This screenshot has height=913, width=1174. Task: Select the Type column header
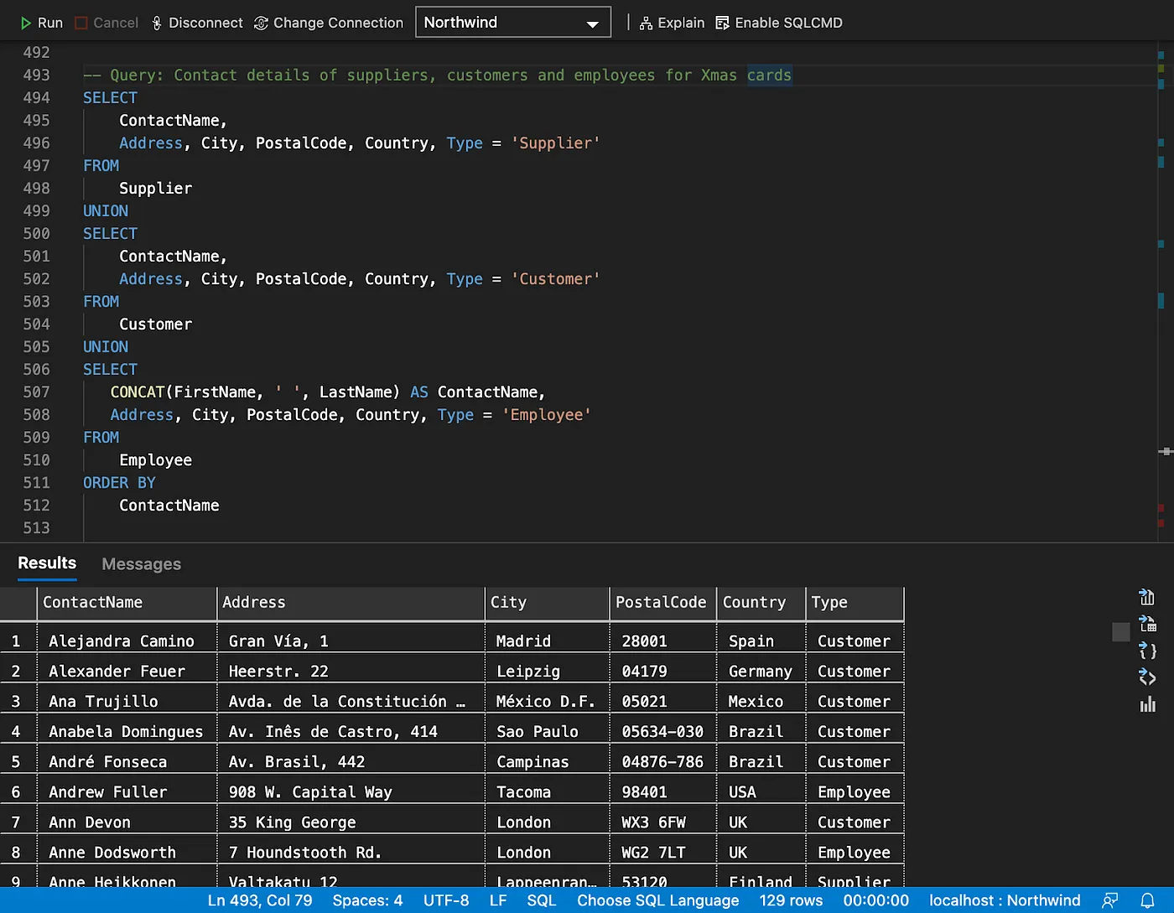point(855,603)
